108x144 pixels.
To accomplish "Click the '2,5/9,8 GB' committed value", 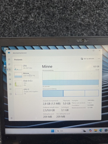I will [x=49, y=110].
